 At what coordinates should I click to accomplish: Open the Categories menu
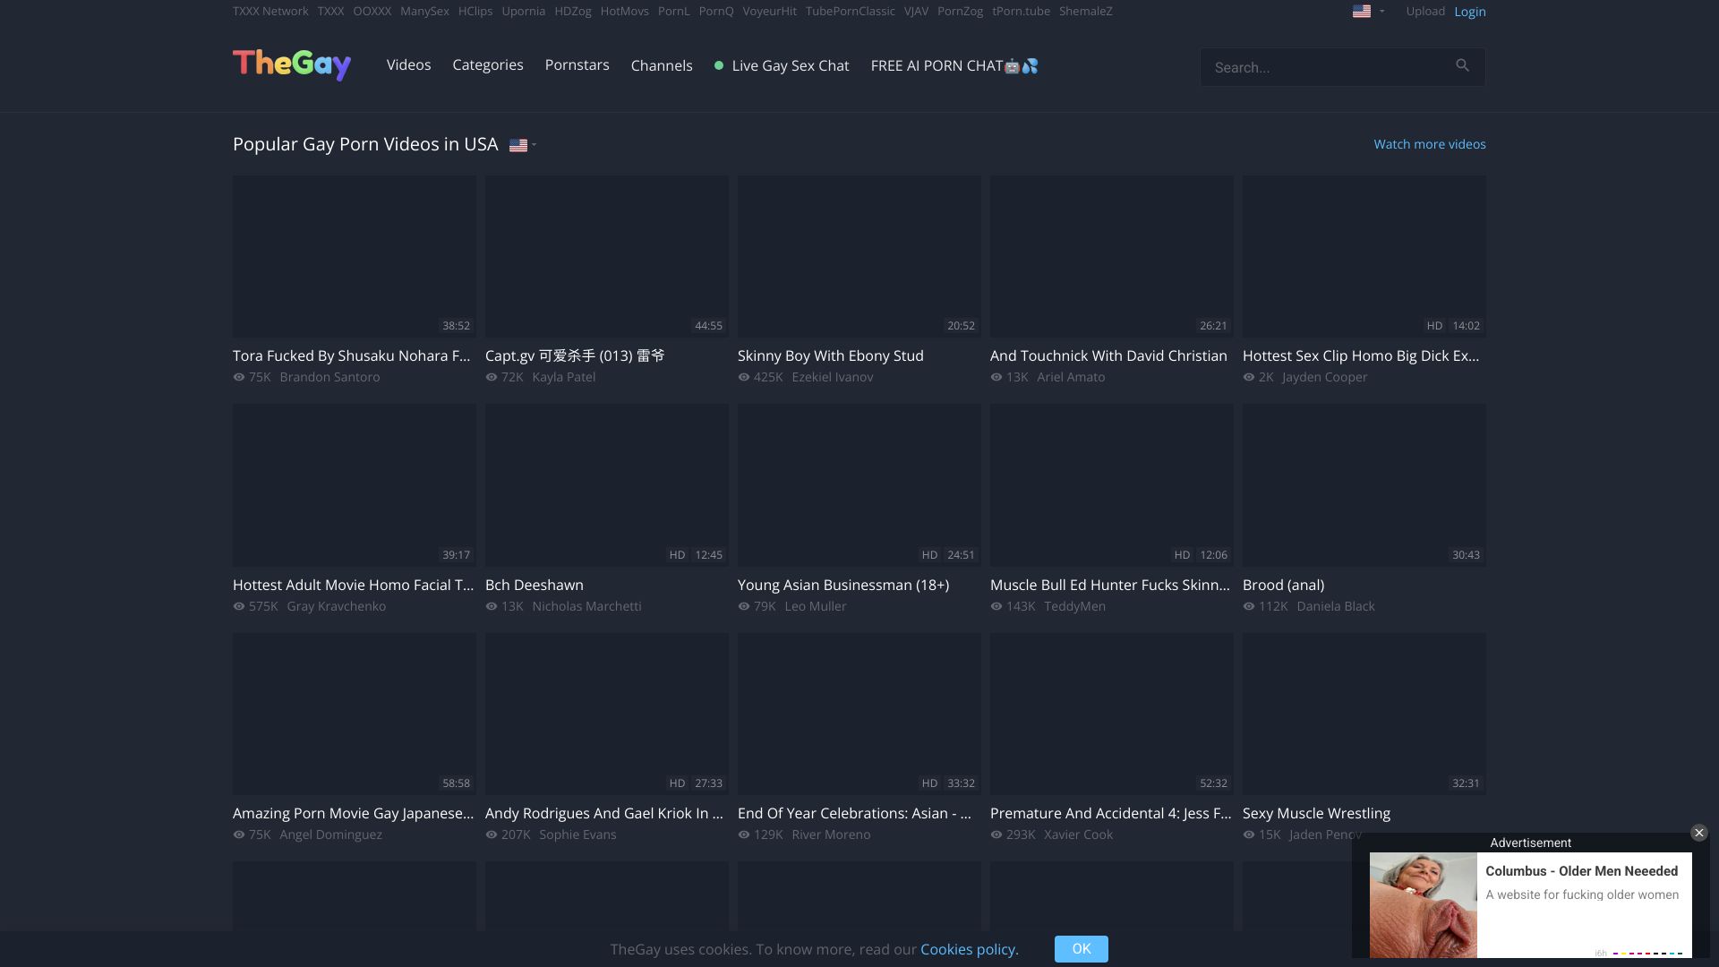tap(488, 65)
